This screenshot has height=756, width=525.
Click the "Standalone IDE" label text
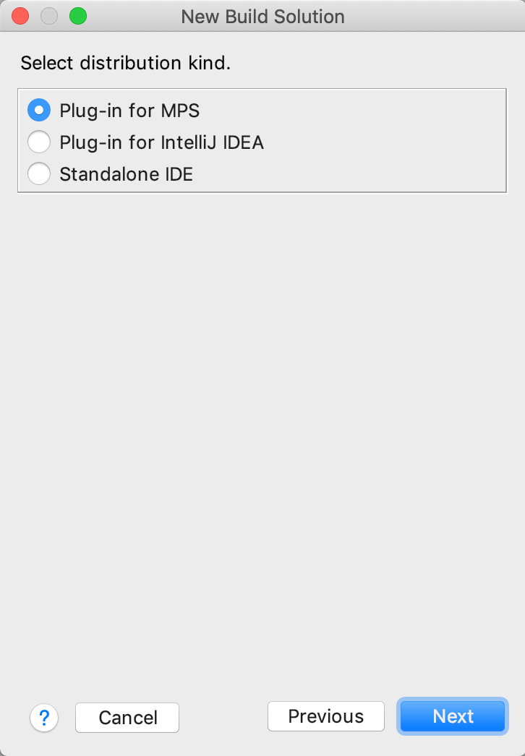point(126,173)
